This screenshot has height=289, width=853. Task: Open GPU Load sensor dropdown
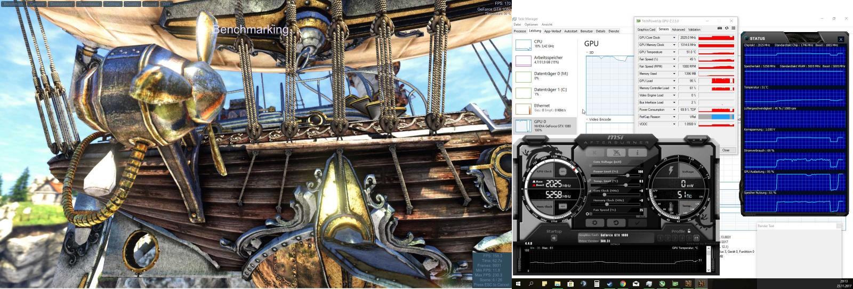point(674,81)
